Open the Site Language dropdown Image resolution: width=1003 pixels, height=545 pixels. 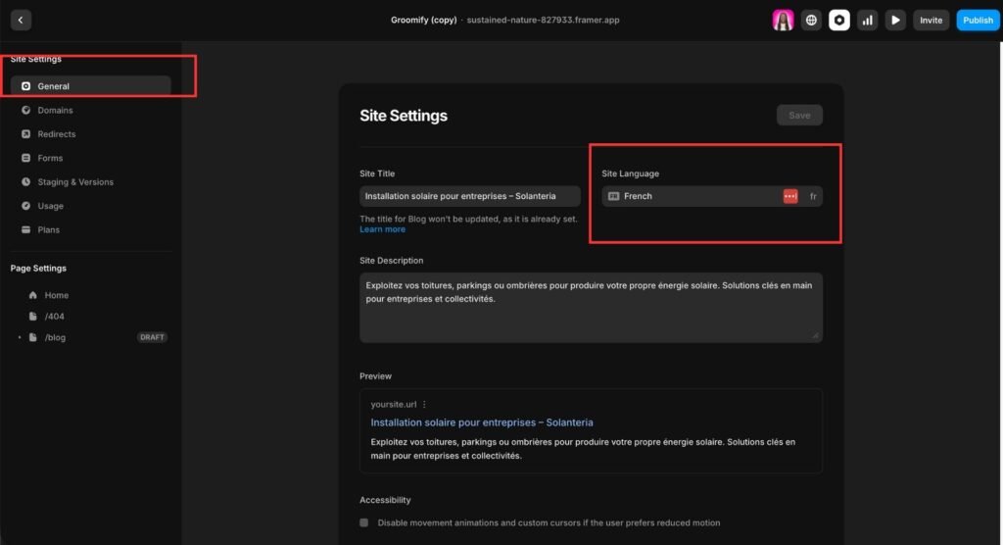pyautogui.click(x=712, y=196)
